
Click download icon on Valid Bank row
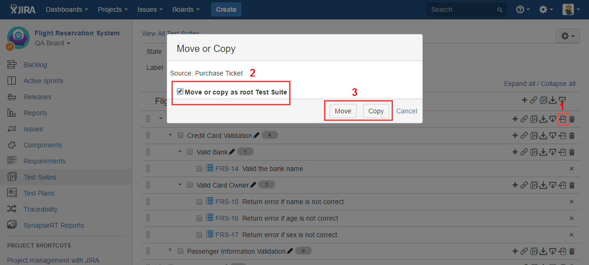pos(543,152)
